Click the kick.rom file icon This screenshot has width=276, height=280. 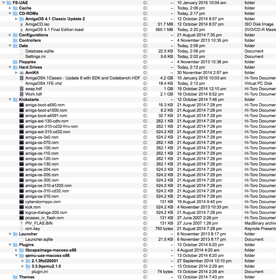tap(22, 207)
